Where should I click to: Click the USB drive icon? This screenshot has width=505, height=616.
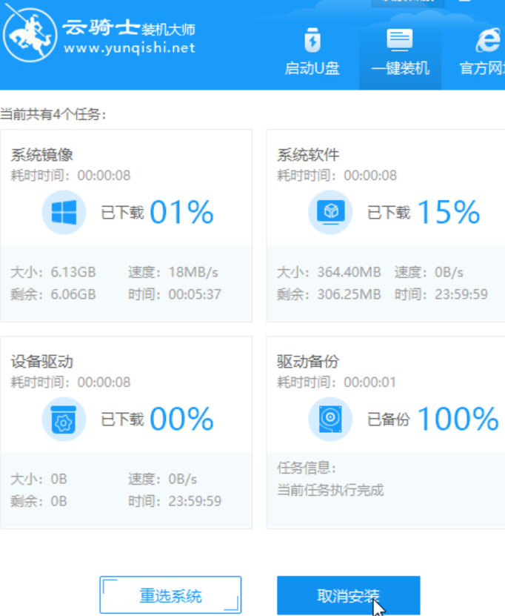click(x=312, y=39)
